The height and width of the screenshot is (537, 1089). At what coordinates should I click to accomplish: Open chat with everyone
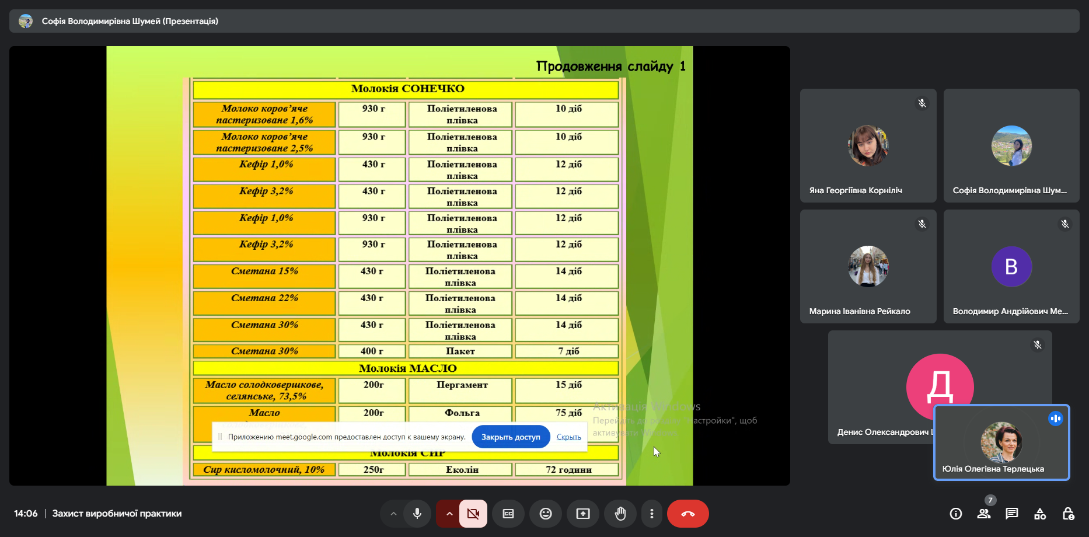pyautogui.click(x=1012, y=514)
